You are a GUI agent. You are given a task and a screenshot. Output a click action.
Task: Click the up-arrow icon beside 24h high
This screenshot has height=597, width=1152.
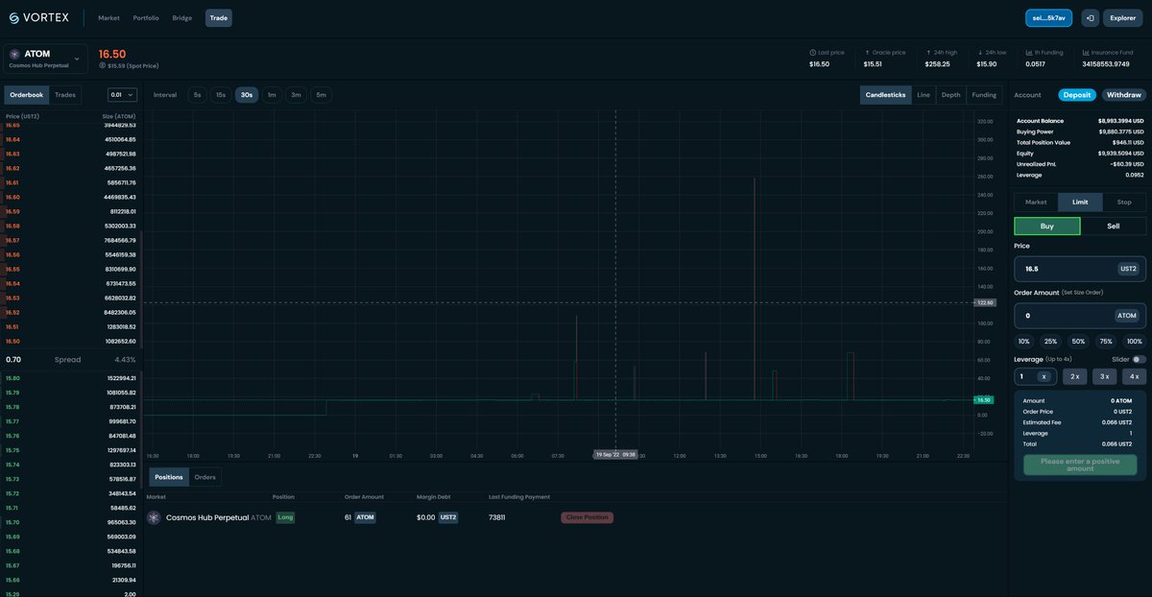click(927, 53)
